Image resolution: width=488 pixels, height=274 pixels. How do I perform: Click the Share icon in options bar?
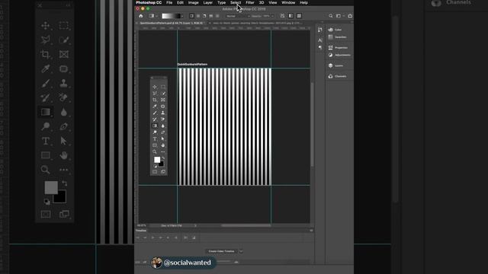[x=350, y=16]
